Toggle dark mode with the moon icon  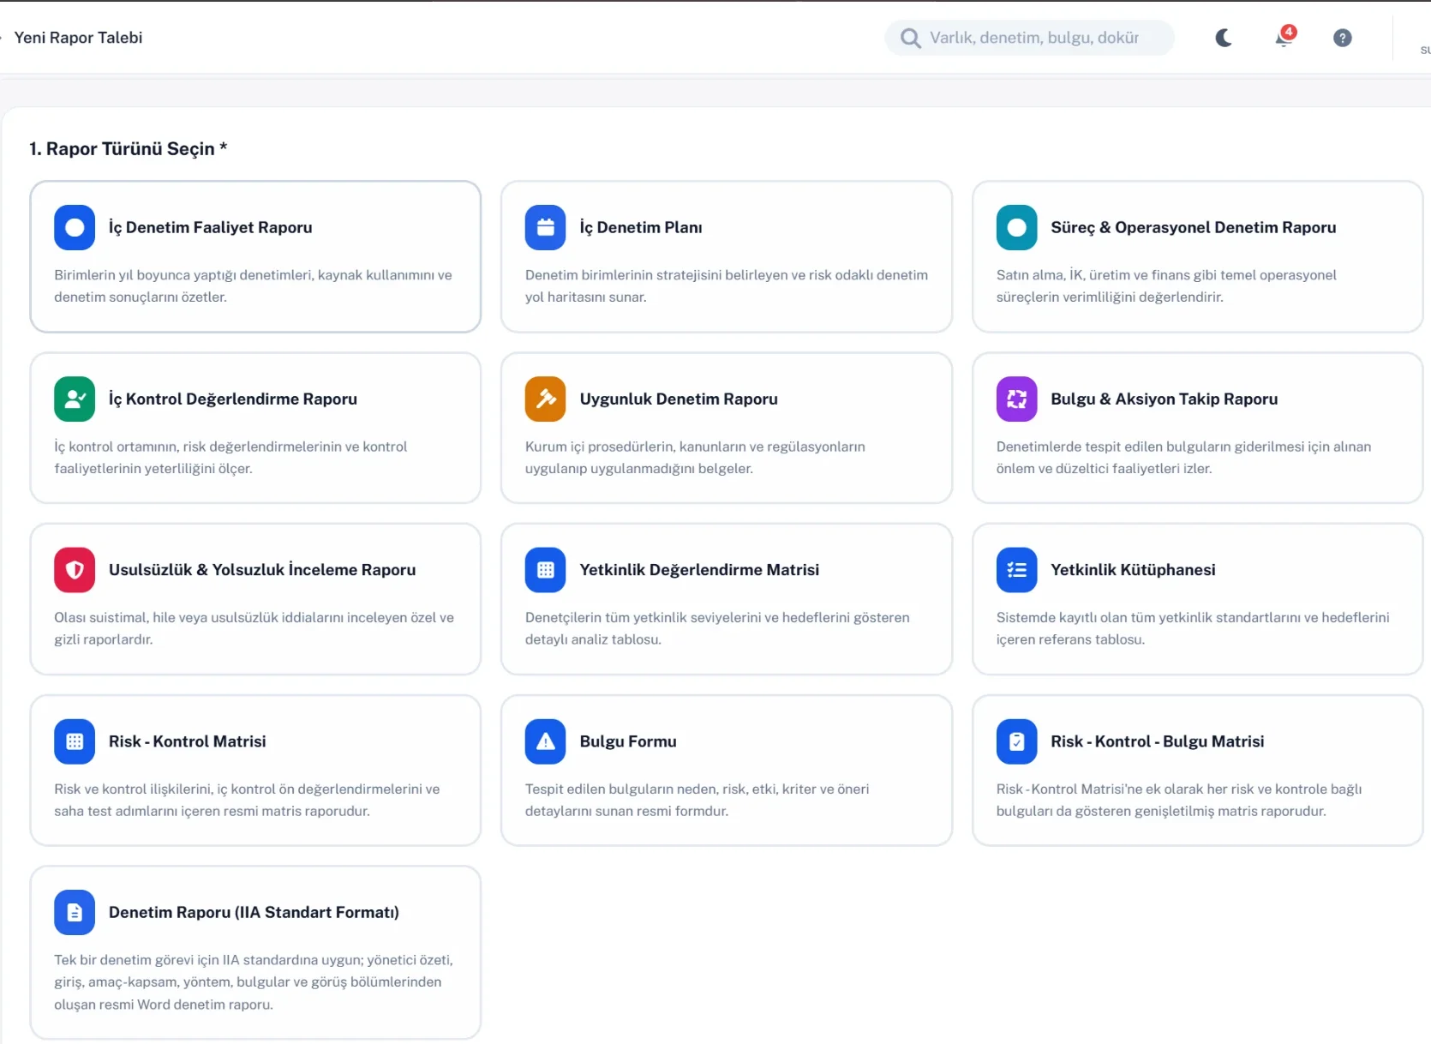[x=1224, y=38]
